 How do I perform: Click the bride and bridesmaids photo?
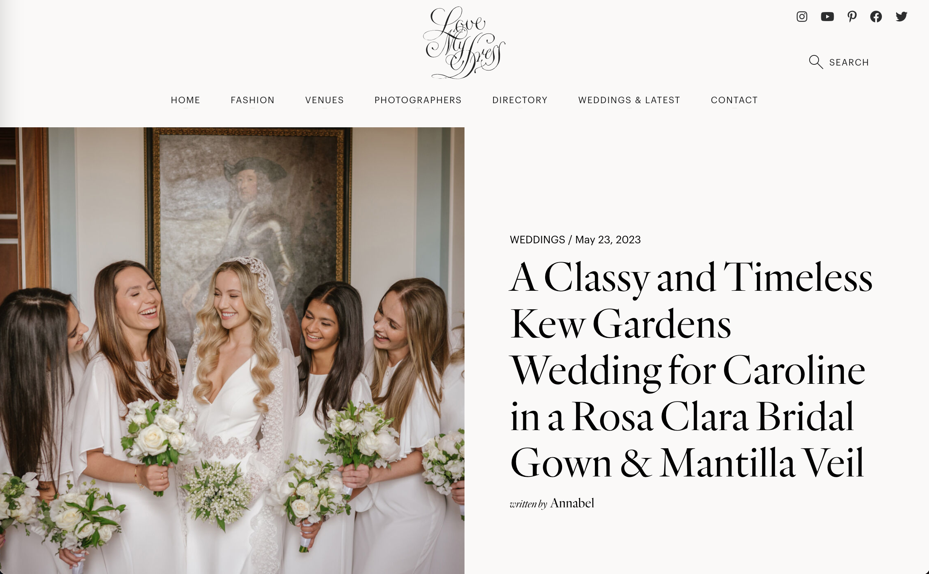point(232,350)
